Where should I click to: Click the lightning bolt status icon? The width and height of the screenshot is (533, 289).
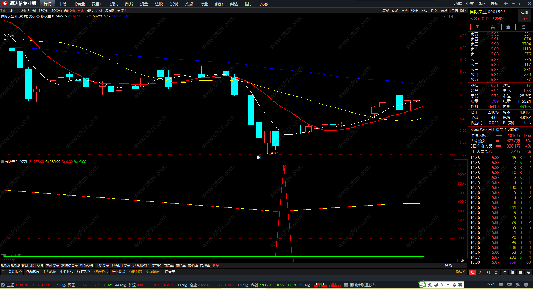(526, 284)
